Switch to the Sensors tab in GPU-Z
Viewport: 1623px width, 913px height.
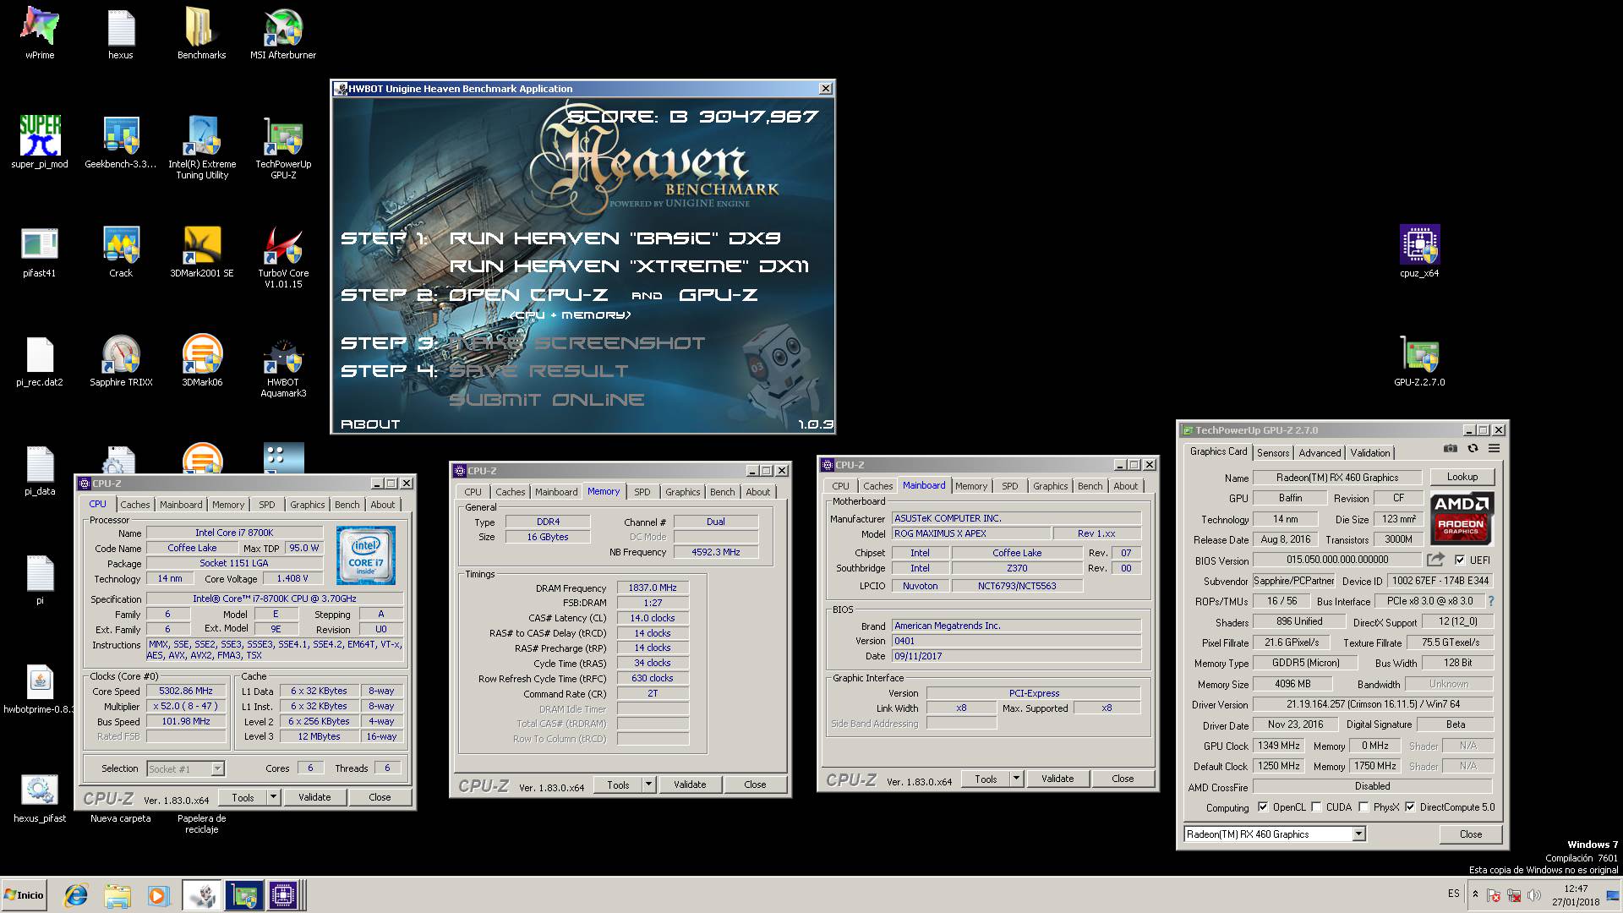[1273, 452]
